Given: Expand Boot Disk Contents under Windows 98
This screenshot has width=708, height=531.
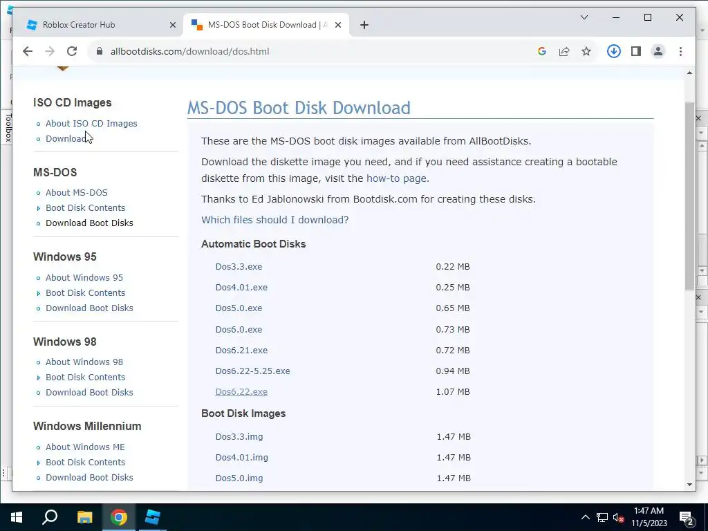Looking at the screenshot, I should 85,377.
